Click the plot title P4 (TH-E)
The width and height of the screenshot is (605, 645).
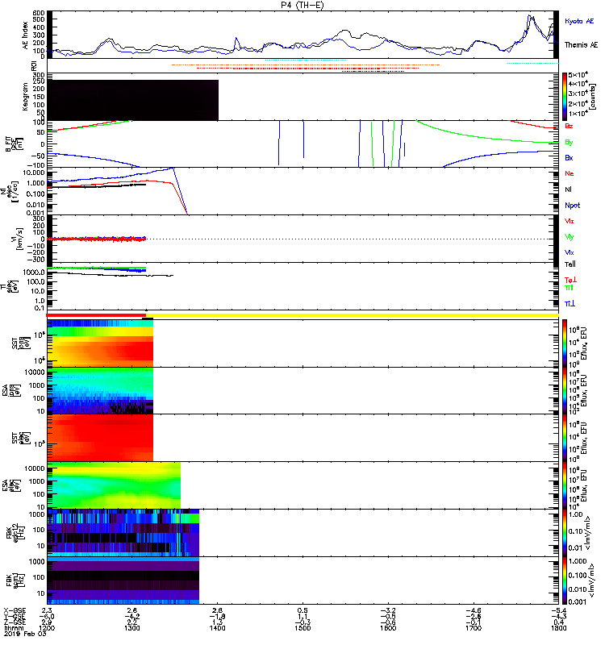(x=302, y=5)
